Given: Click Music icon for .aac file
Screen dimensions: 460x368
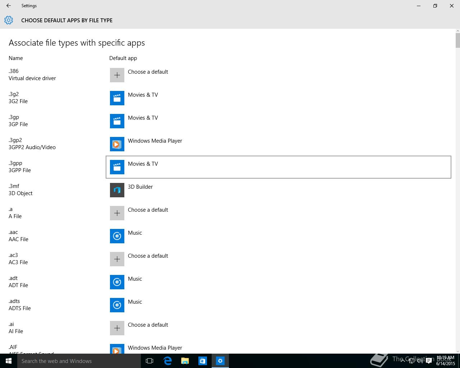Looking at the screenshot, I should pos(117,236).
